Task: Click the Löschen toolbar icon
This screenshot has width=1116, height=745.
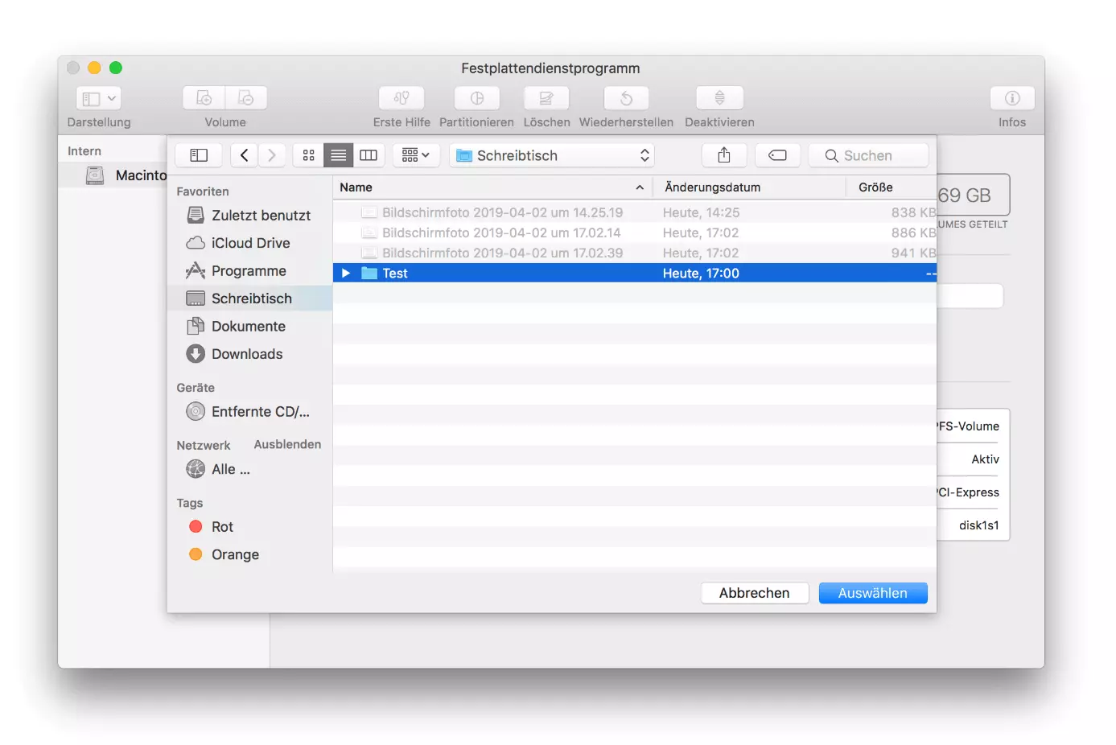Action: click(x=546, y=98)
